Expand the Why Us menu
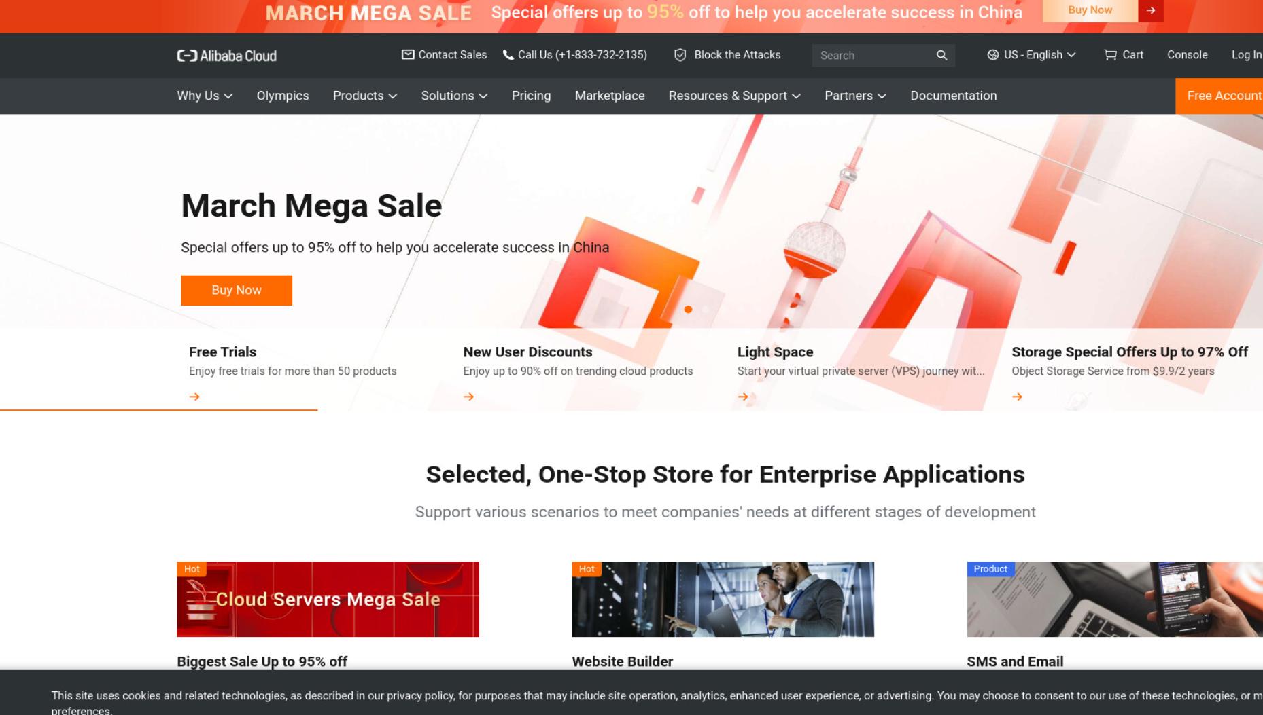Image resolution: width=1263 pixels, height=715 pixels. click(x=205, y=96)
